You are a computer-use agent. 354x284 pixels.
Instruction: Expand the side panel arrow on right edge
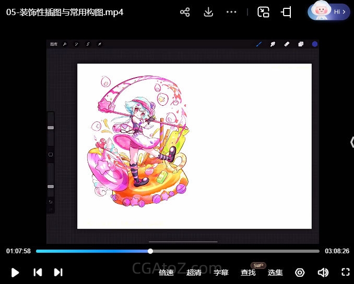[351, 142]
